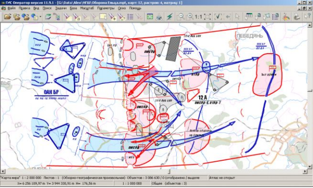Click the help pointer question mark icon
This screenshot has width=313, height=188.
pos(308,17)
